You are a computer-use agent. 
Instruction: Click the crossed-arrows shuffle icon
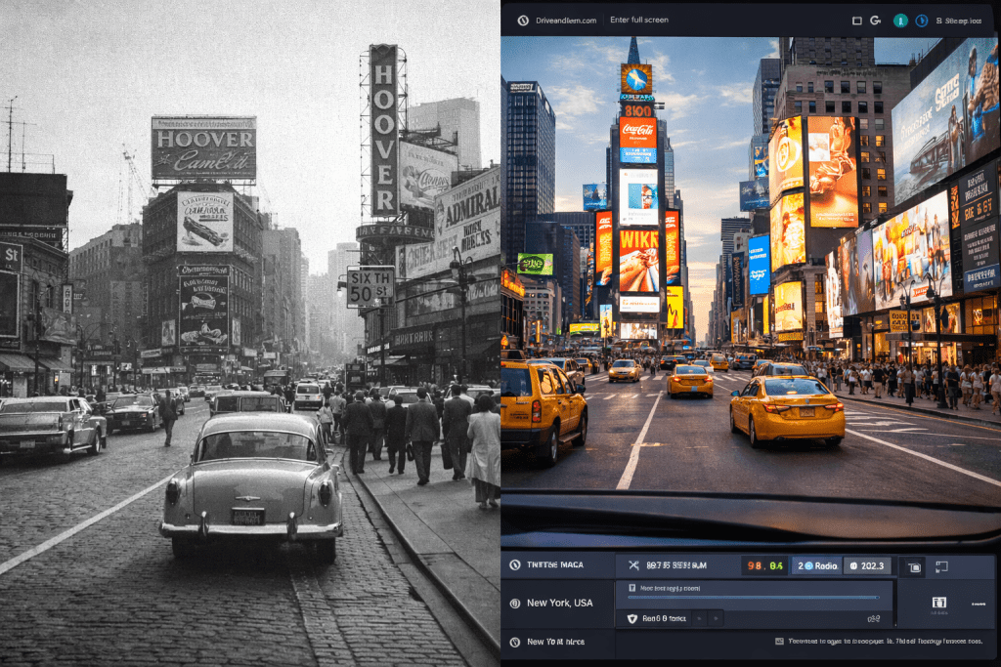point(633,565)
